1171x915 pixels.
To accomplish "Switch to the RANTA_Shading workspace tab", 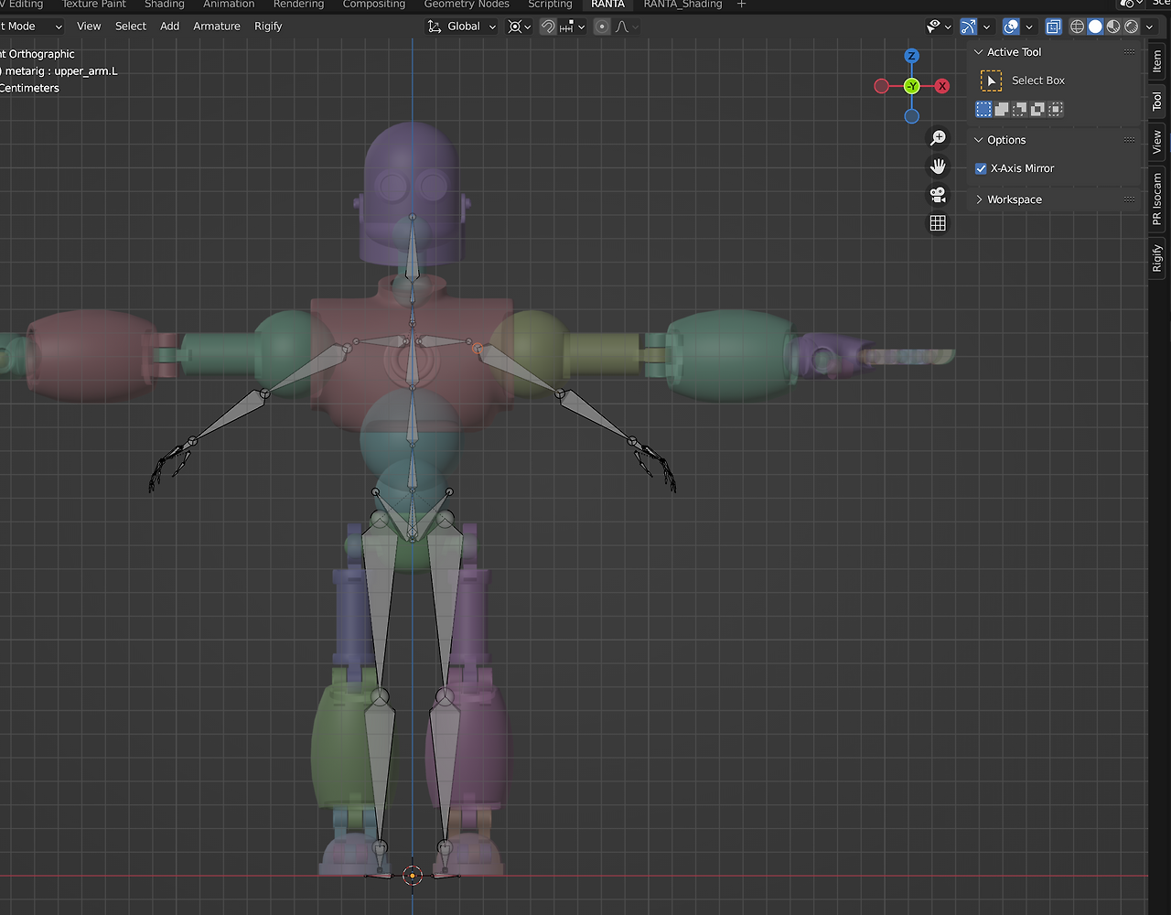I will point(682,5).
